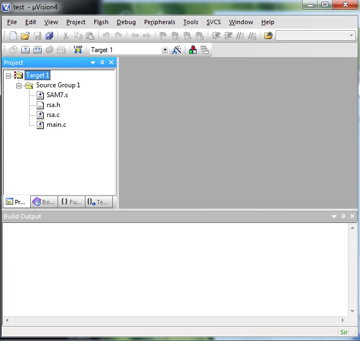Click the Find in Files icon
This screenshot has width=360, height=341.
pos(268,36)
